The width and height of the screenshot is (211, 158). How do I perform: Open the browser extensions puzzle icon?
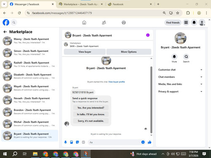188,13
